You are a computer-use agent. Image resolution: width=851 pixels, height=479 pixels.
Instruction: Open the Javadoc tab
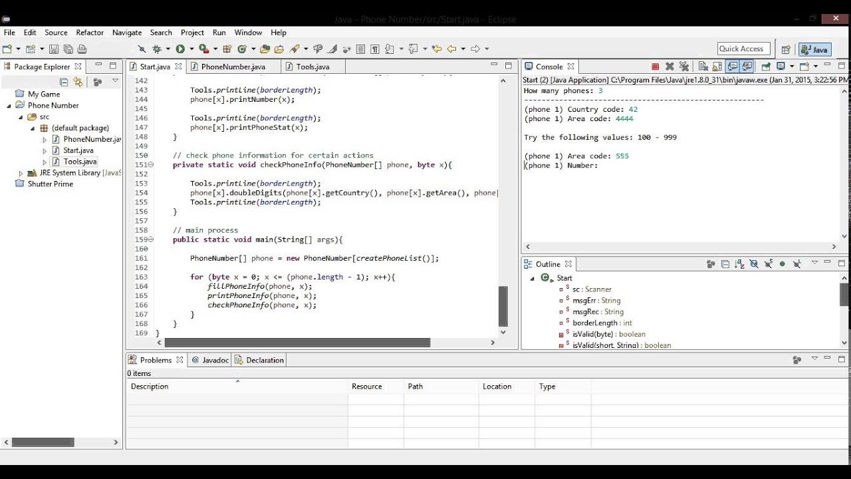coord(210,360)
